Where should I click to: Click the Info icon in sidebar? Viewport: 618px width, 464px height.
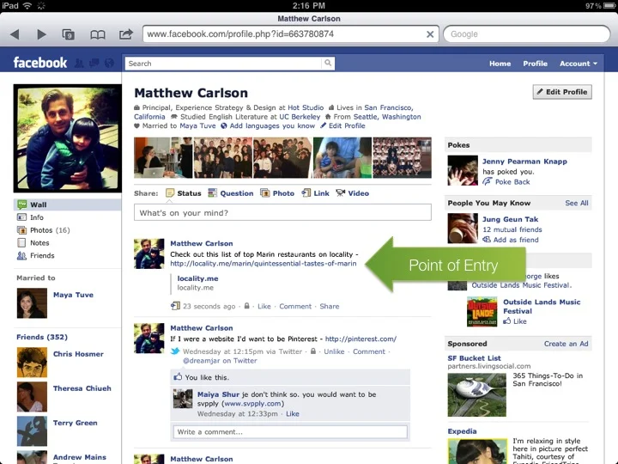21,217
